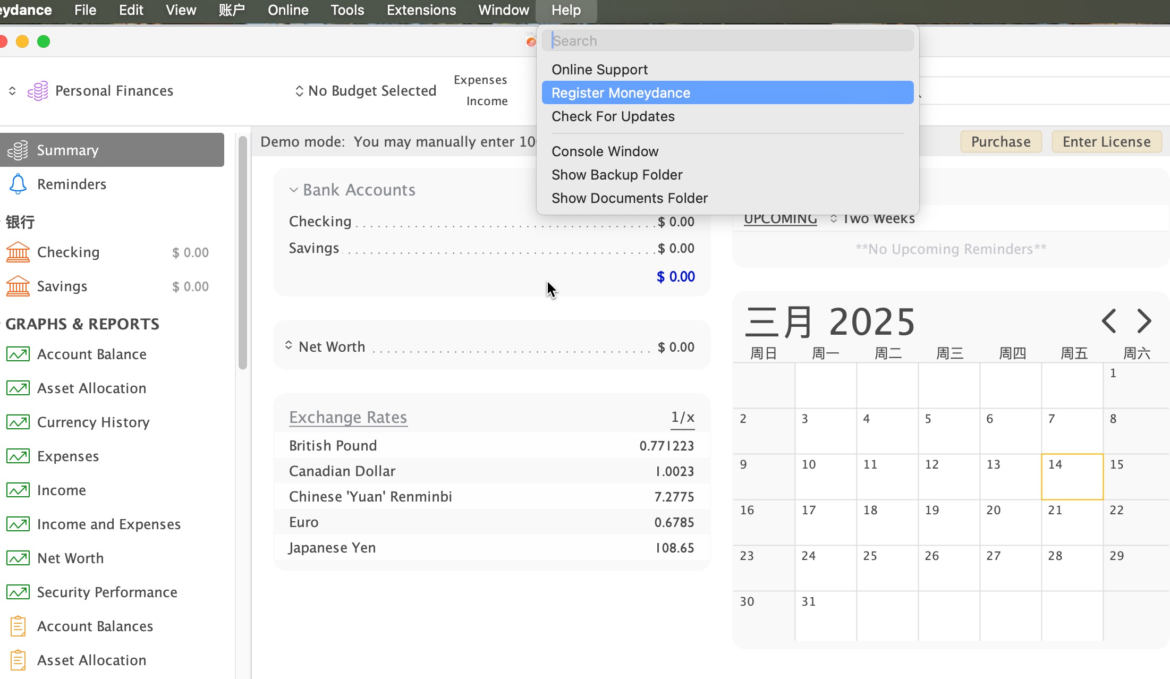
Task: Choose Check For Updates from Help menu
Action: (613, 116)
